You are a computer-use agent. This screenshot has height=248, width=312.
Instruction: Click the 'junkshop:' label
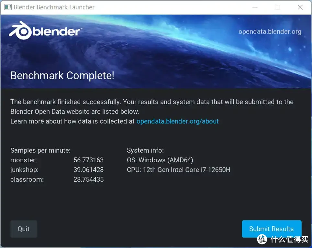click(x=25, y=170)
